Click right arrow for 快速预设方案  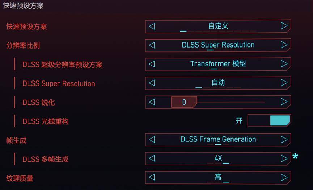click(284, 26)
